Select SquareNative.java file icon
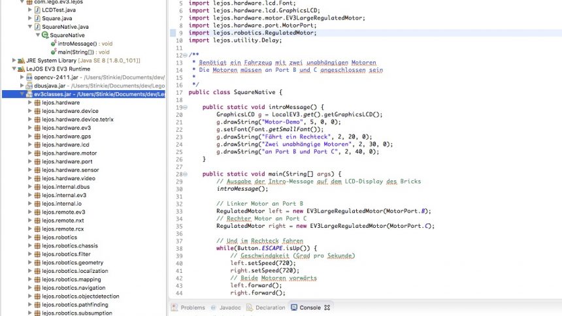 pyautogui.click(x=37, y=27)
